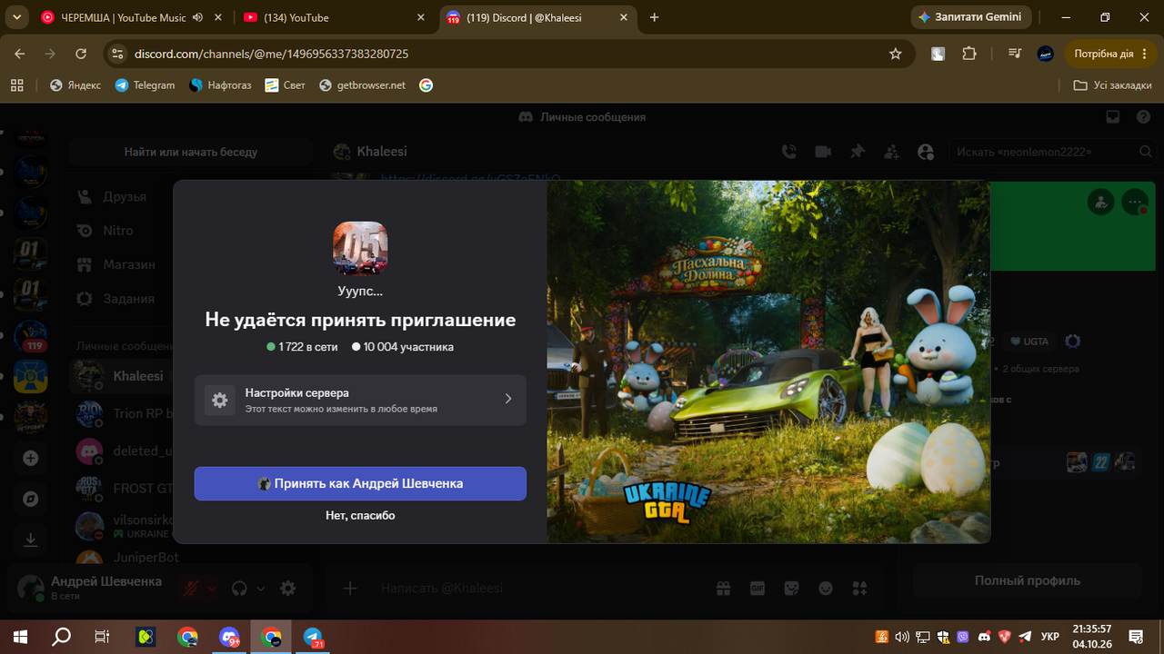Image resolution: width=1164 pixels, height=654 pixels.
Task: Open the Windows Start menu
Action: pyautogui.click(x=18, y=637)
